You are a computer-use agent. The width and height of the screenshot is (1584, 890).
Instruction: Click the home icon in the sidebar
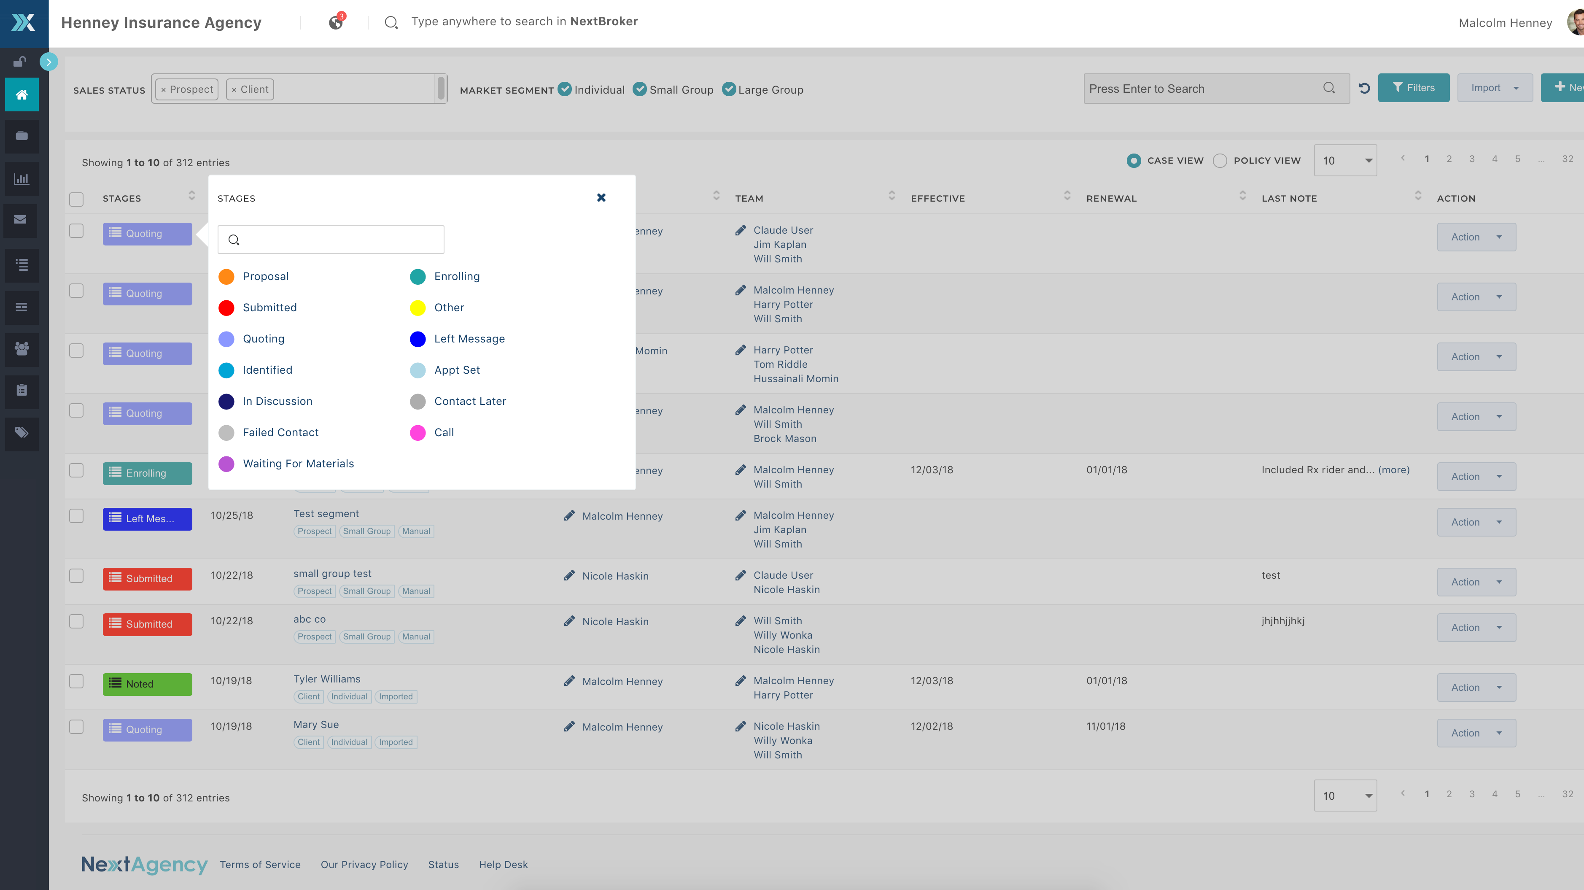(x=22, y=95)
